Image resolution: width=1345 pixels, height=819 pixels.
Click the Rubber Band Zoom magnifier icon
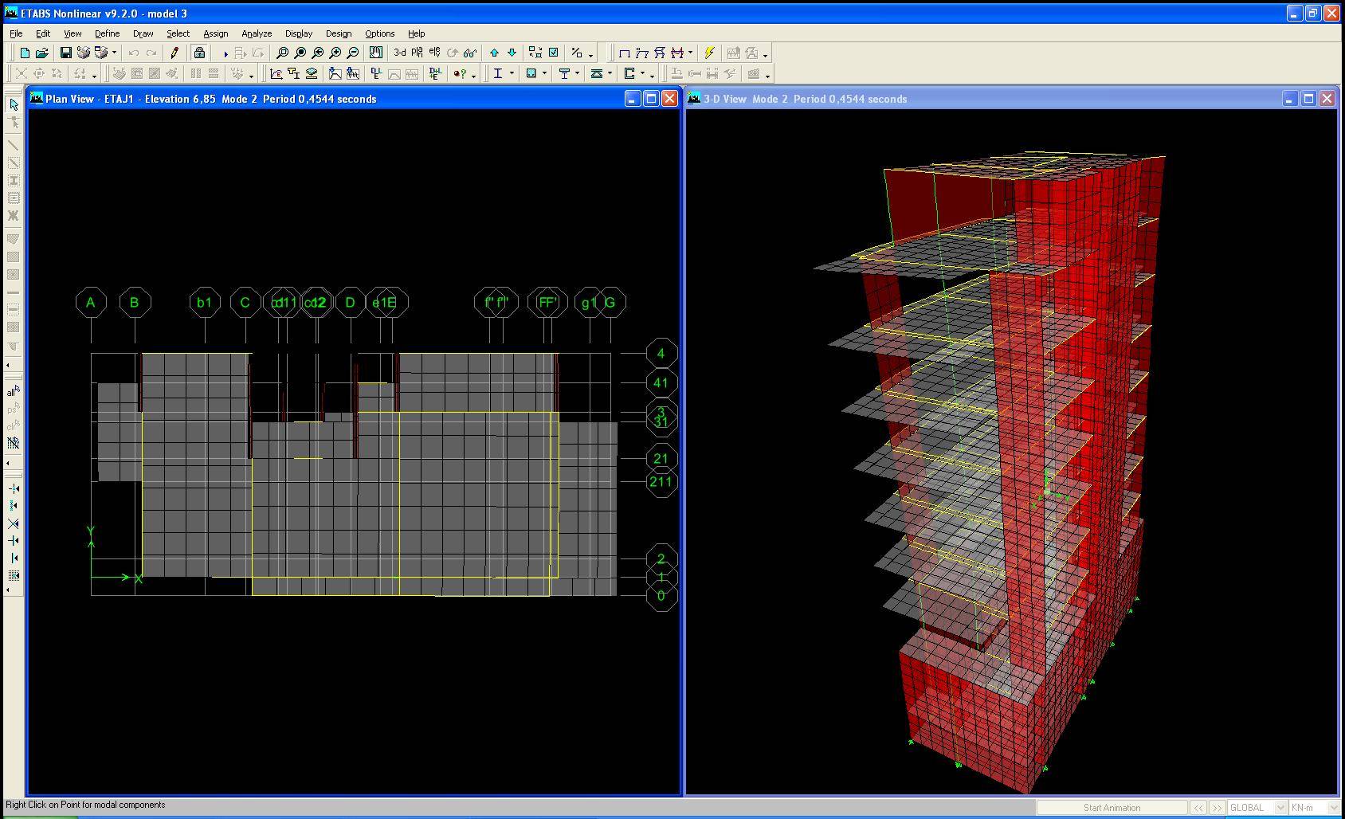pos(282,53)
